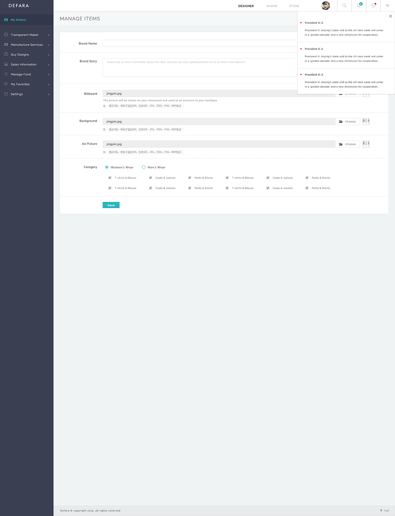Open third President Xi Ji notification

tap(346, 81)
